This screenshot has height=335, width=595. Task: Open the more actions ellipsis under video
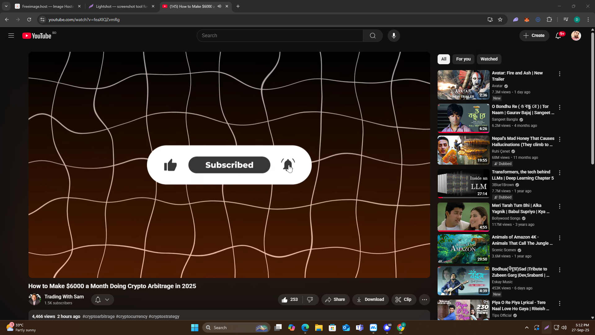coord(424,300)
